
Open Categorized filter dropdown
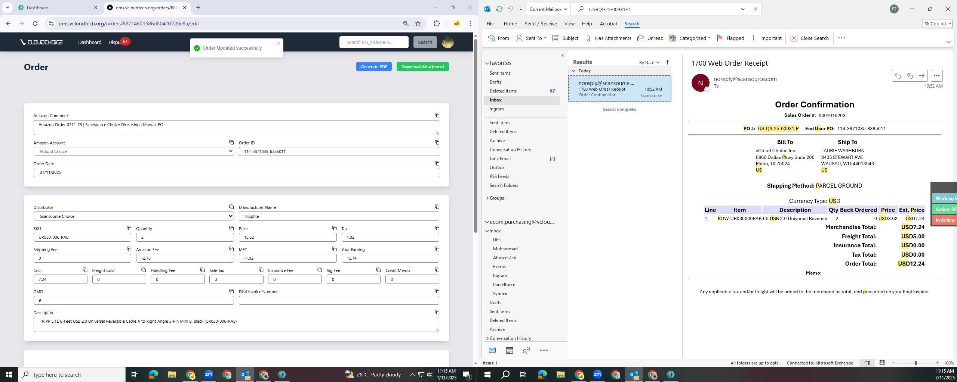pos(690,38)
